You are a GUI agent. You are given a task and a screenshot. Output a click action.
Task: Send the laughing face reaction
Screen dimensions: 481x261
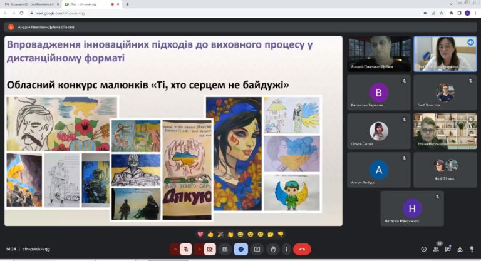click(x=240, y=234)
